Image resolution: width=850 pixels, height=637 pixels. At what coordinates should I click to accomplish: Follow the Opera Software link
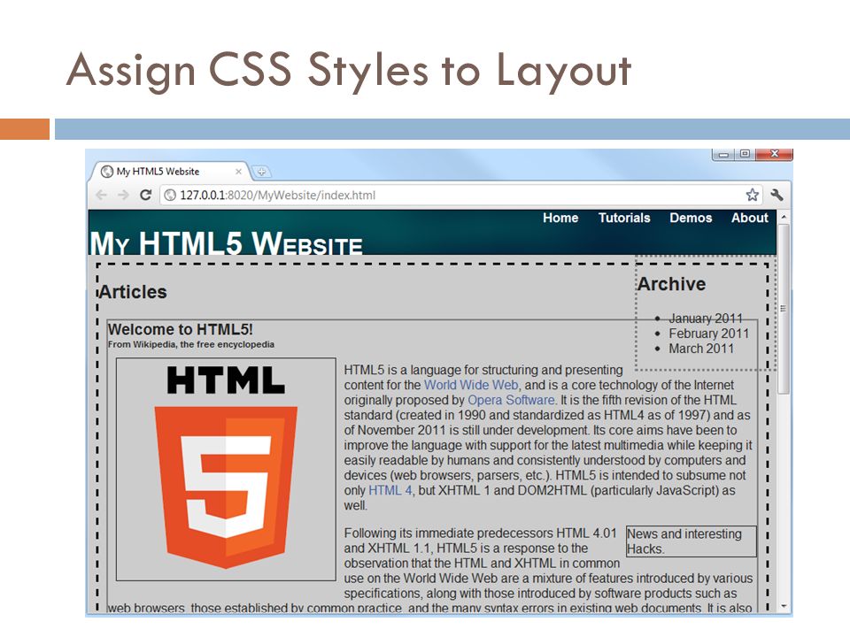point(511,400)
